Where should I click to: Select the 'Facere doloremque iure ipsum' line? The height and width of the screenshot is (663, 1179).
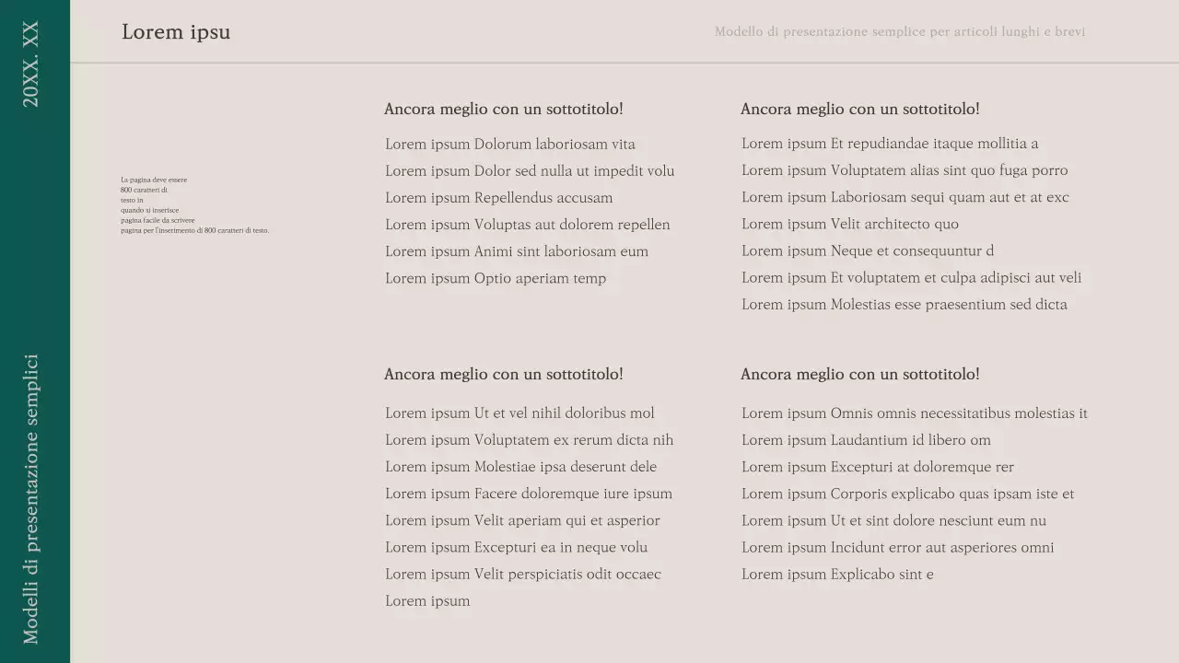[x=528, y=494]
